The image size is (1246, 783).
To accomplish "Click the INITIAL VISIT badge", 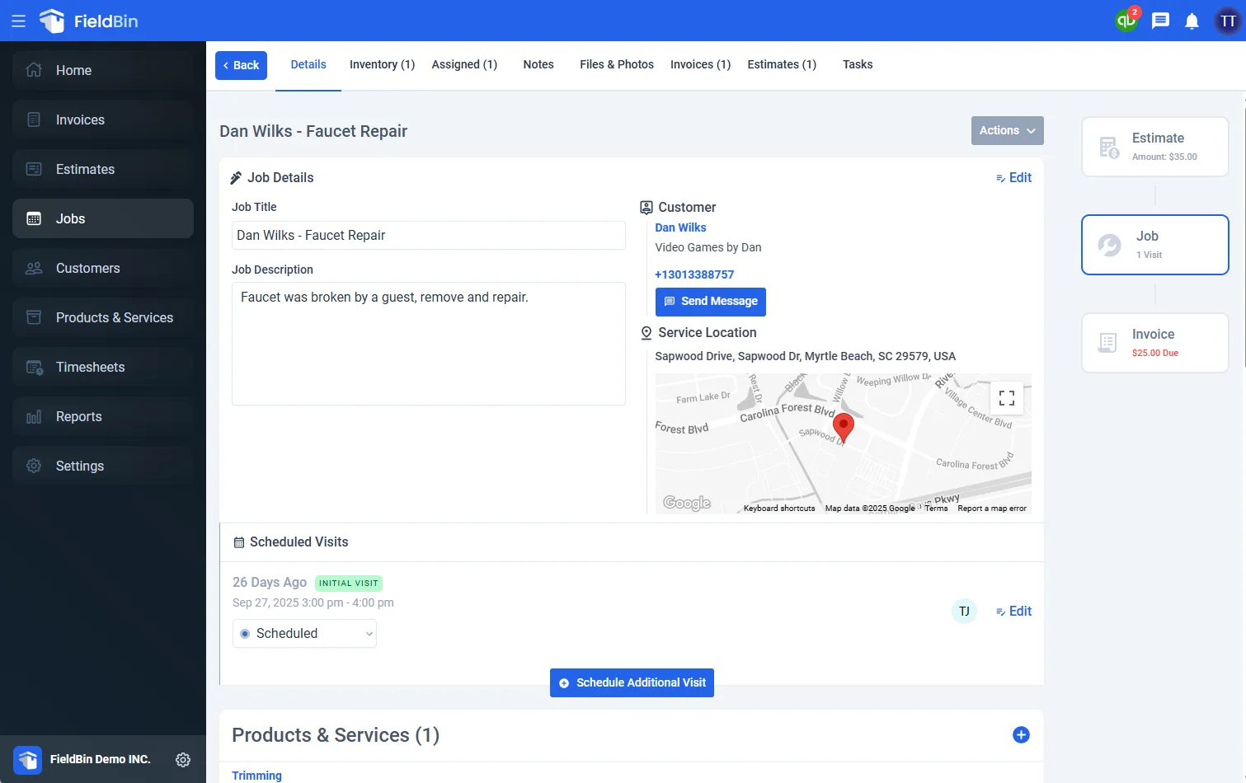I will click(x=349, y=583).
